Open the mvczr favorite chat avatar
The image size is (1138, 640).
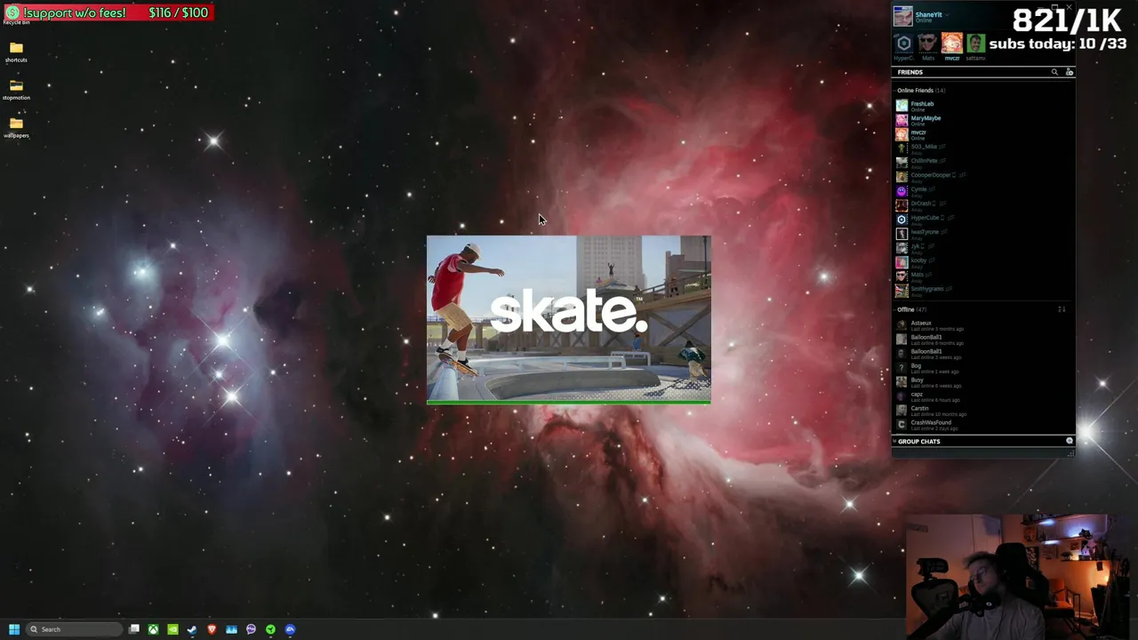point(951,44)
